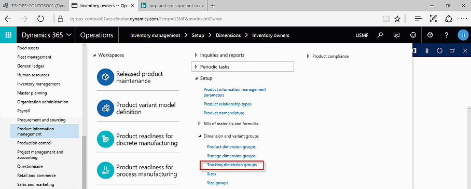Image resolution: width=471 pixels, height=189 pixels.
Task: Click the browser Back arrow
Action: (8, 19)
